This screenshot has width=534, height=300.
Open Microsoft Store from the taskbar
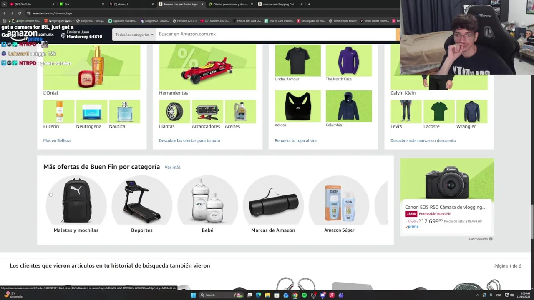[x=277, y=295]
